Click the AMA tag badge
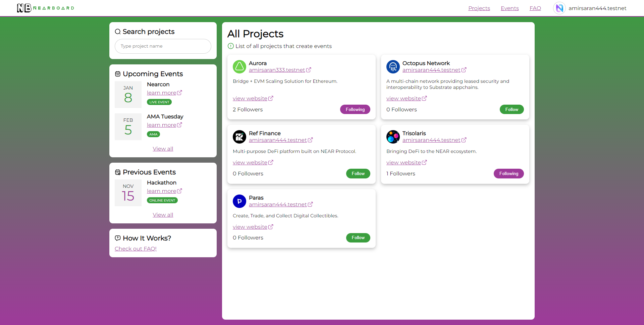Screen dimensions: 644x325 click(x=153, y=134)
